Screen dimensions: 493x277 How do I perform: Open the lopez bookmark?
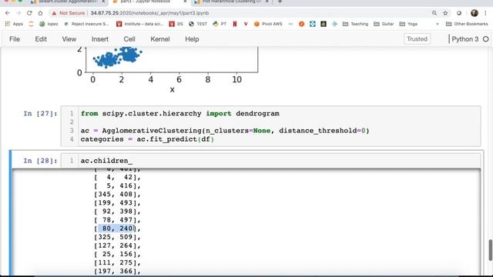(49, 24)
